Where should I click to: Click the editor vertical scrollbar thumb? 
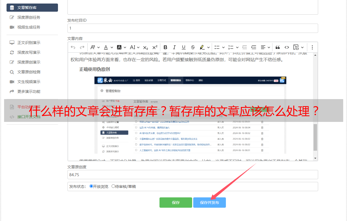click(x=315, y=137)
